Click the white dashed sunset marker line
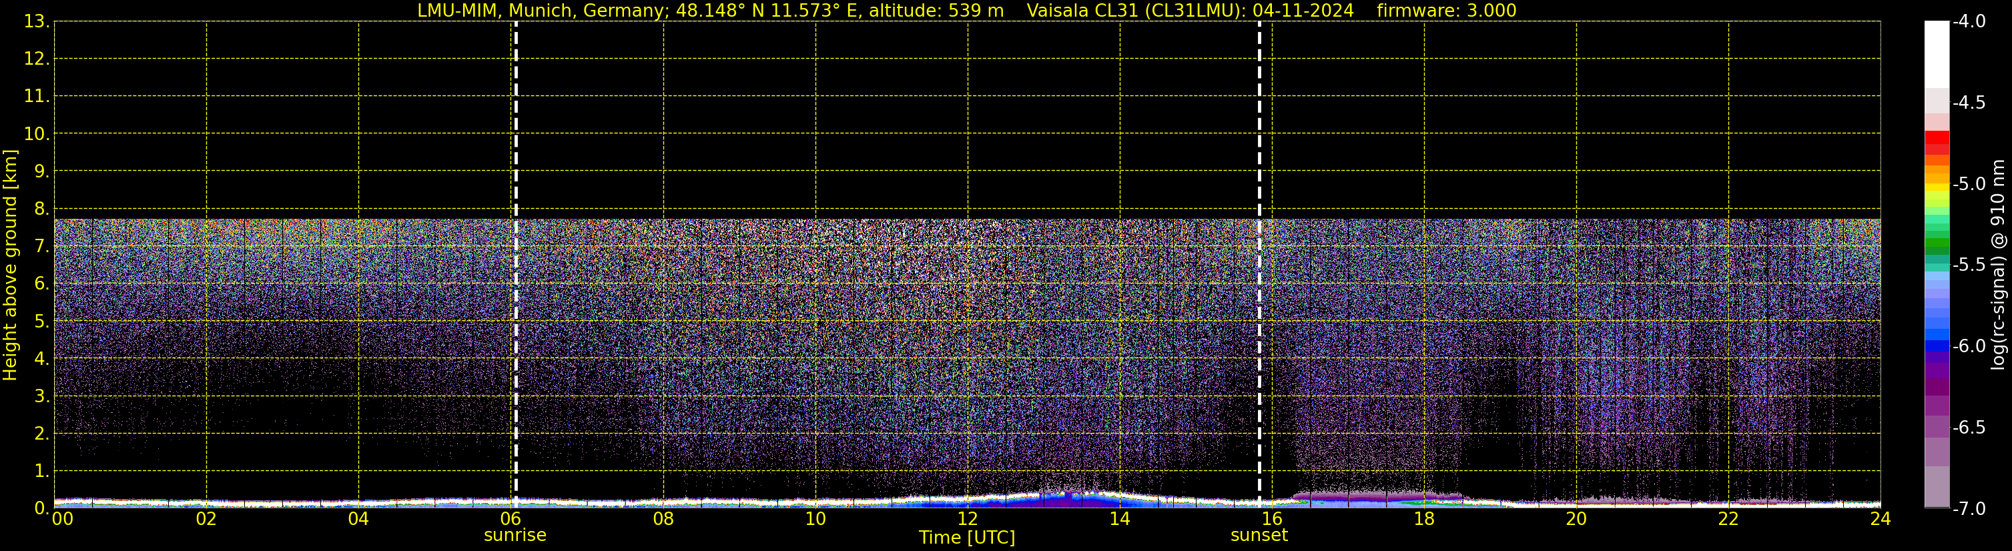This screenshot has width=2012, height=551. click(x=1259, y=265)
